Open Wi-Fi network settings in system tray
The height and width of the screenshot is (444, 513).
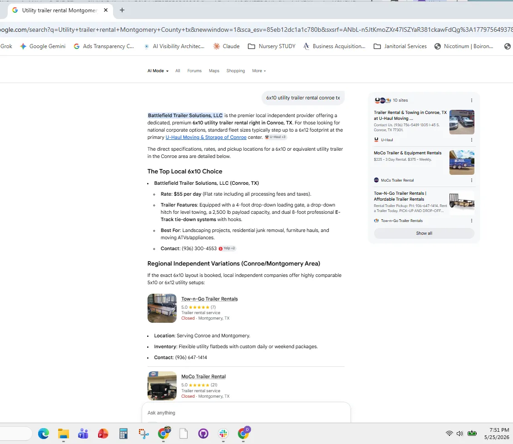click(449, 434)
